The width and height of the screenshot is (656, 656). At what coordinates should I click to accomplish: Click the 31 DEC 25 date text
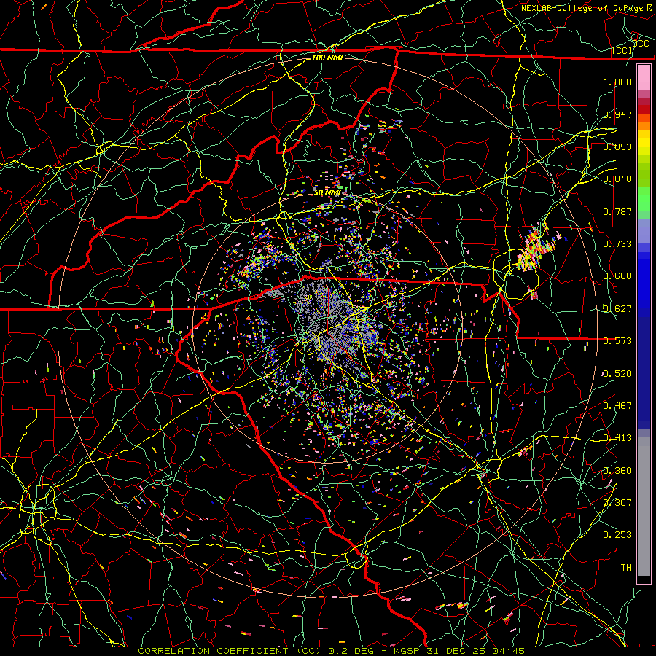pos(456,651)
